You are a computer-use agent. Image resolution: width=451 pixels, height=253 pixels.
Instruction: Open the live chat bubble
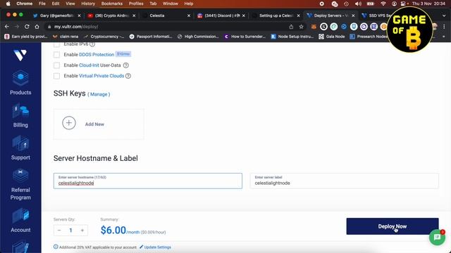click(437, 238)
